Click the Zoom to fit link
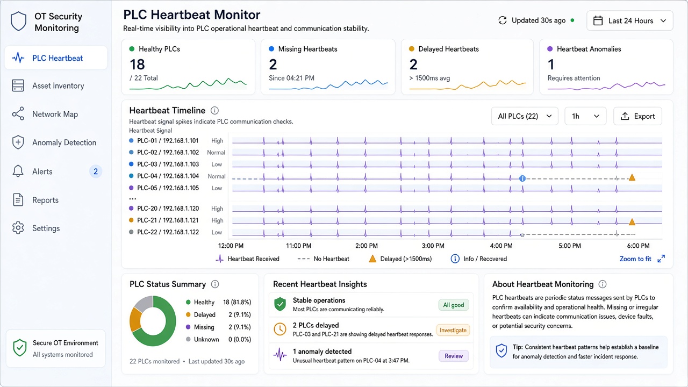 635,259
